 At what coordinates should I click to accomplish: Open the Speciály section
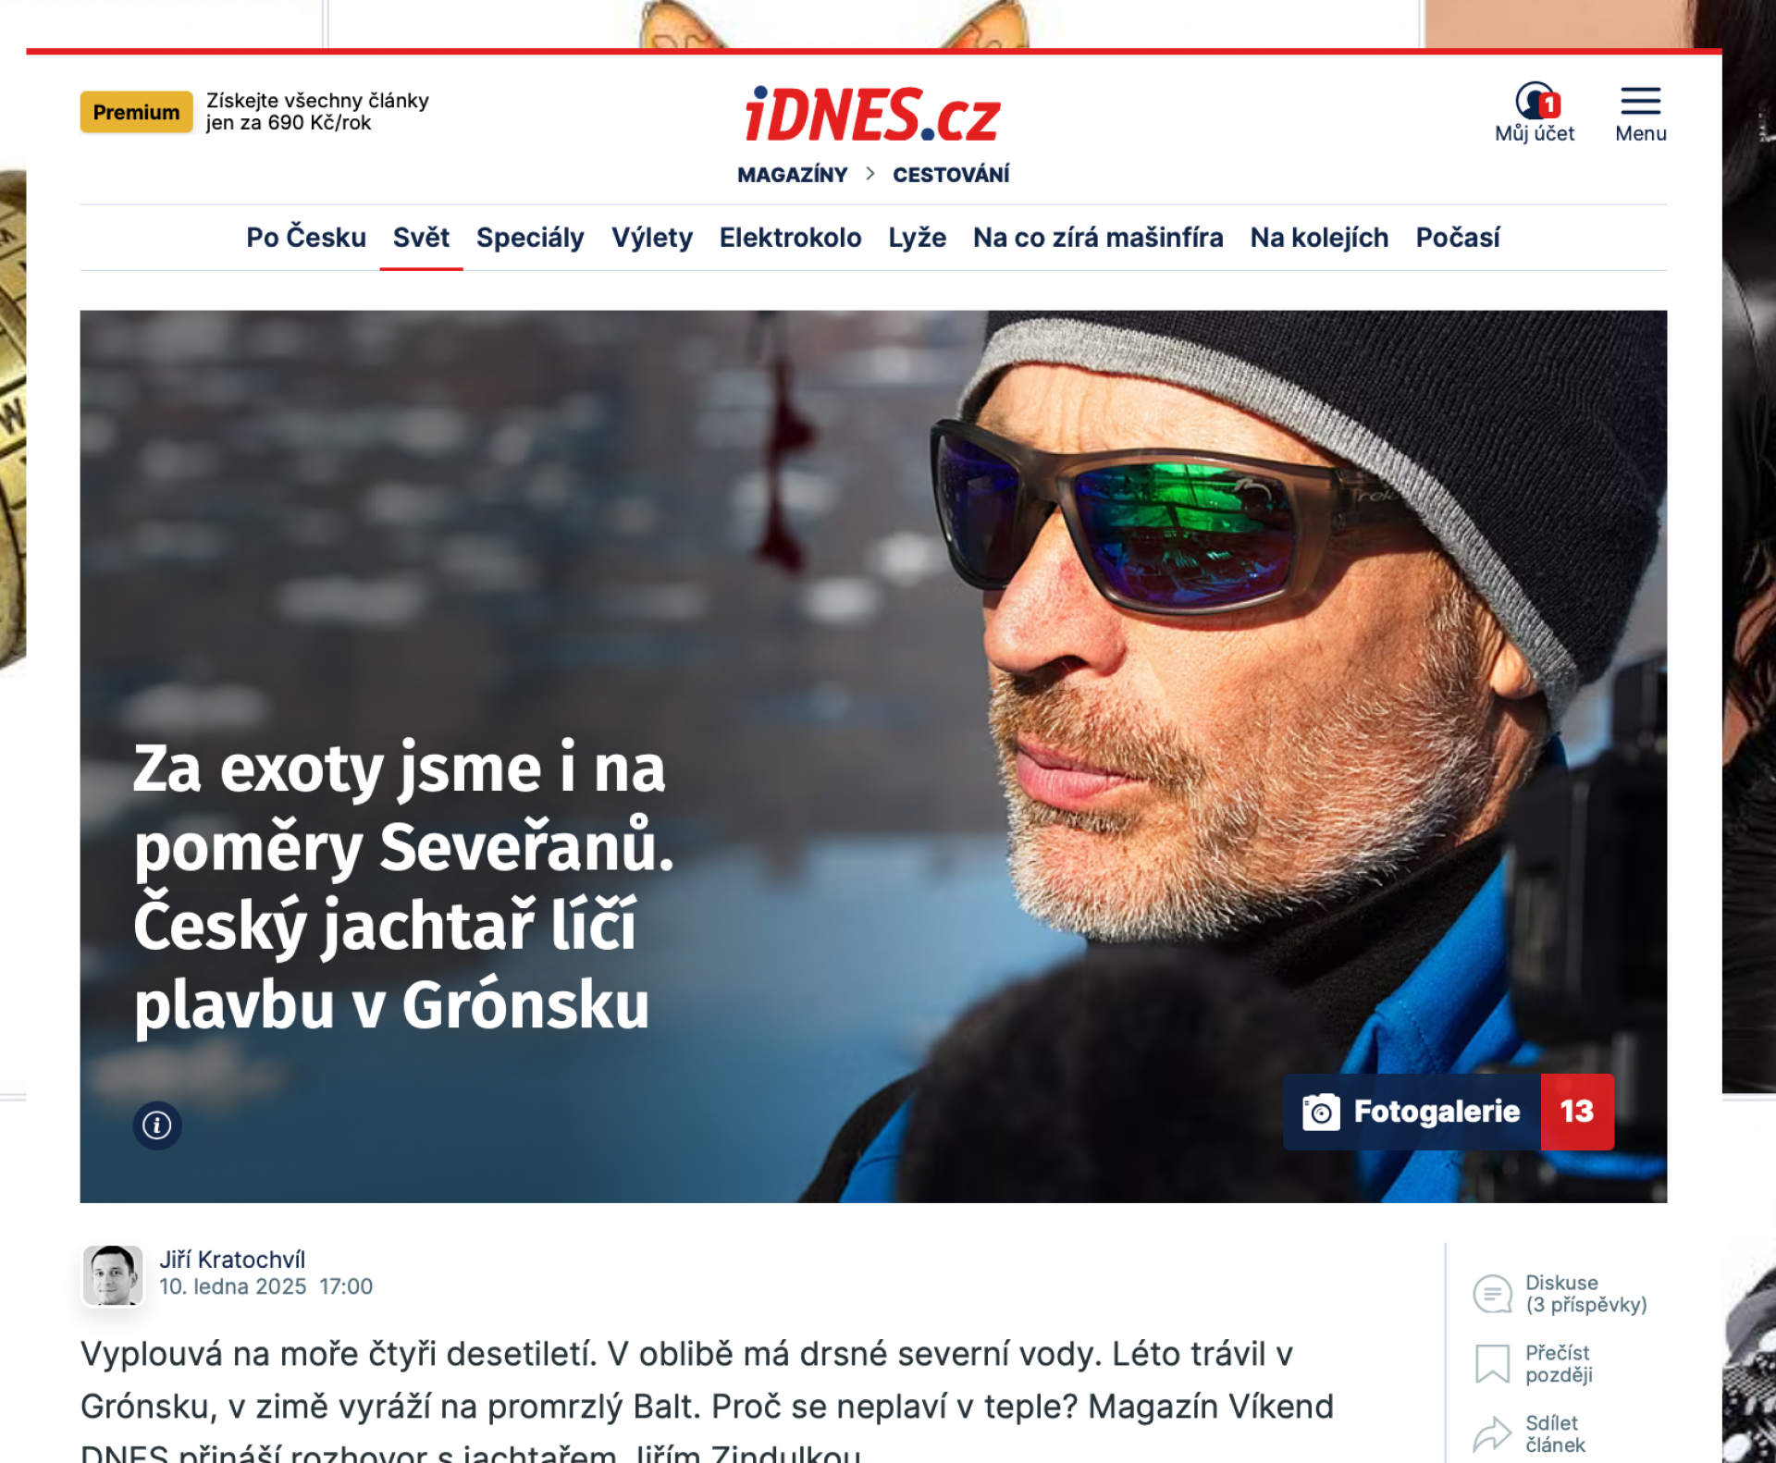click(530, 238)
